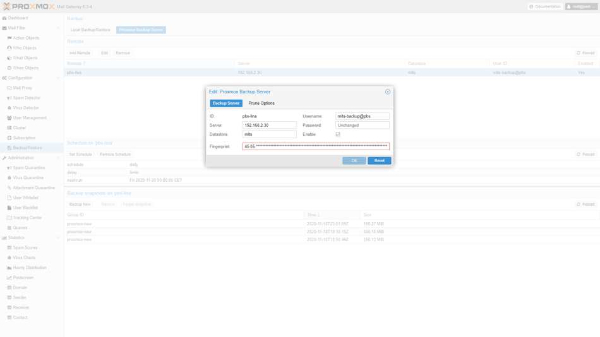Click the Server field containing 192.168.2.30
This screenshot has width=600, height=337.
tap(270, 125)
